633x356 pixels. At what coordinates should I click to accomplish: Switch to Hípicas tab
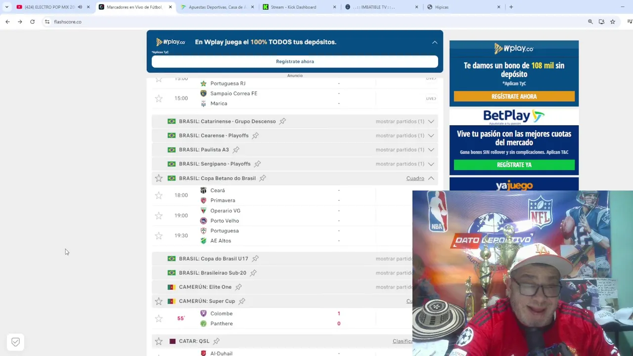pos(463,7)
